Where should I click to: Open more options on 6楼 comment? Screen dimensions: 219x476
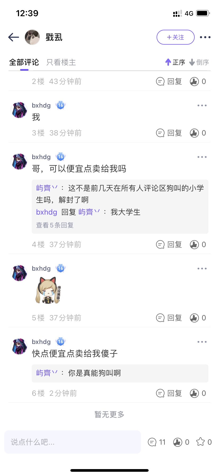click(x=202, y=342)
